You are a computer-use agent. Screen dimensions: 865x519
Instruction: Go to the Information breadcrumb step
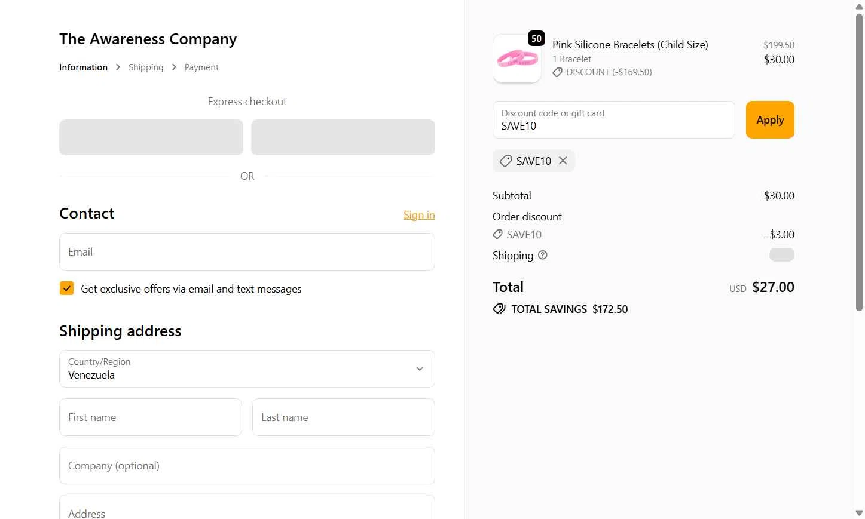coord(83,67)
